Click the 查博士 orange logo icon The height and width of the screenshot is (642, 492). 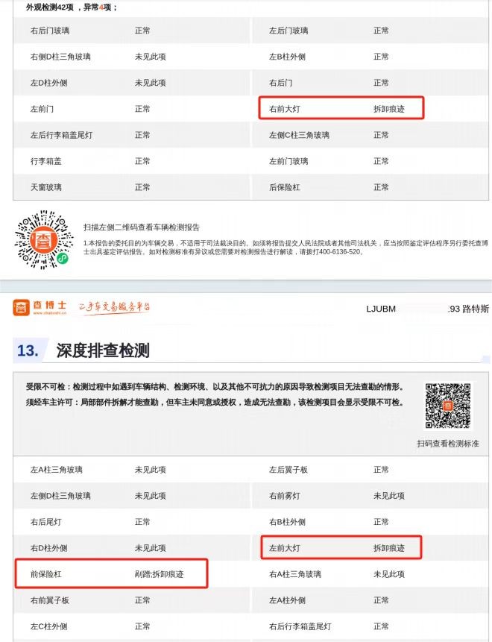click(x=22, y=308)
